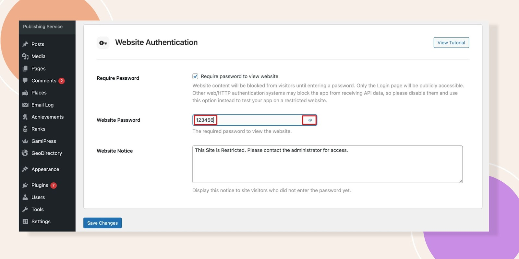Grab the Website Notice textarea resize handle

461,181
